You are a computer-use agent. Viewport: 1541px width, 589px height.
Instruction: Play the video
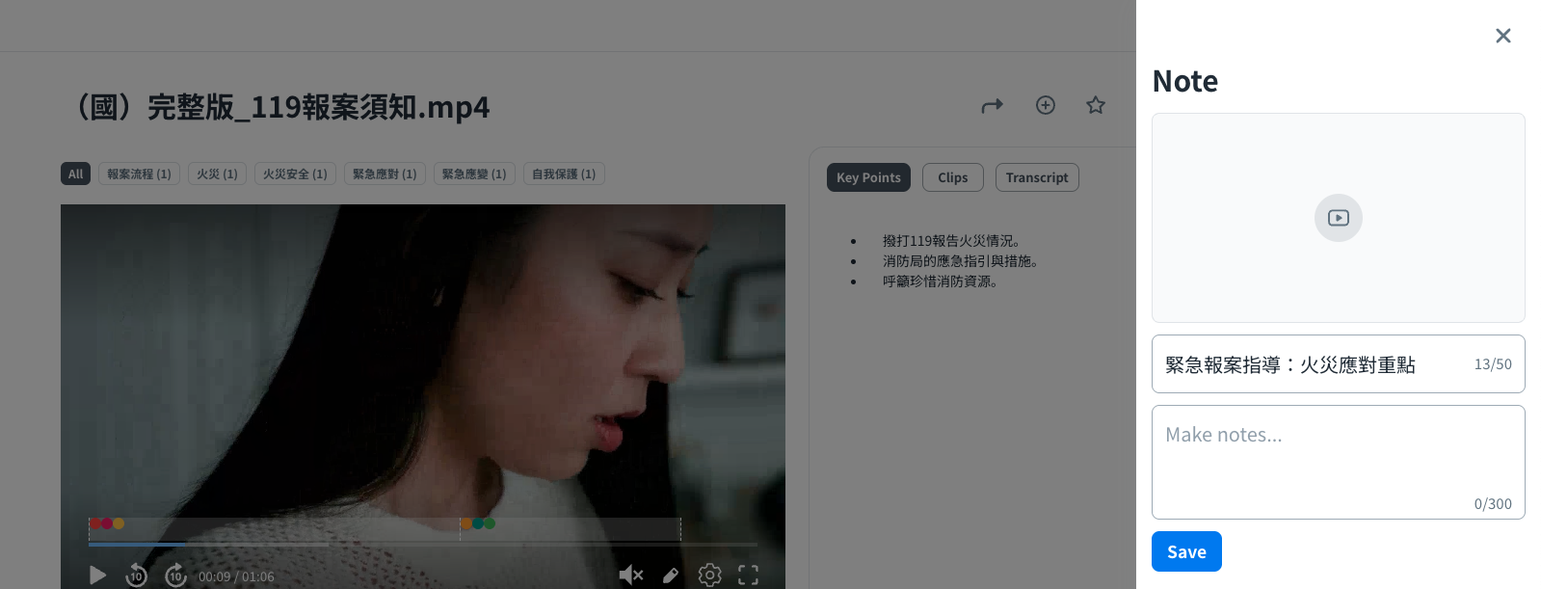(x=97, y=576)
